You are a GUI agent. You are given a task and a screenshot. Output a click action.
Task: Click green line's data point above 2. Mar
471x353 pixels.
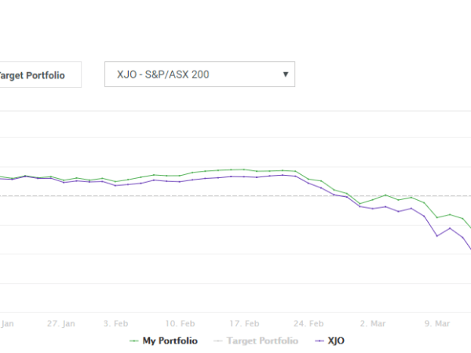[373, 199]
